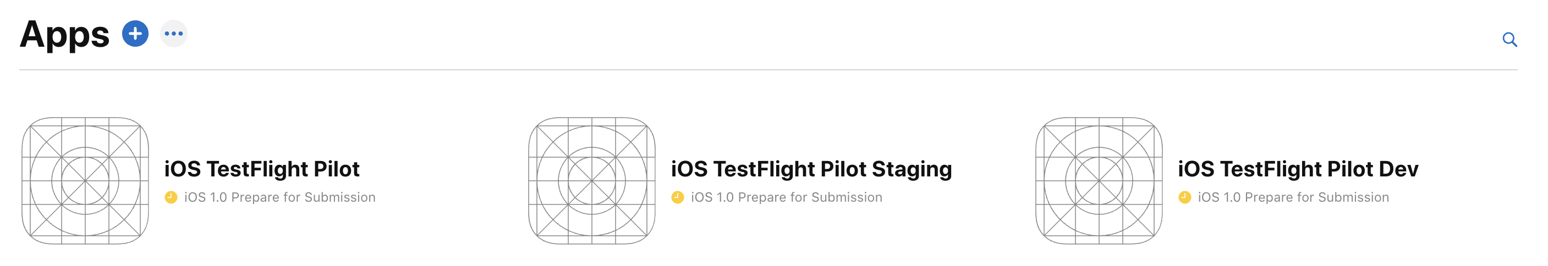Click "iOS 1.0" version label of Dev app
The width and height of the screenshot is (1548, 266).
coord(1218,197)
